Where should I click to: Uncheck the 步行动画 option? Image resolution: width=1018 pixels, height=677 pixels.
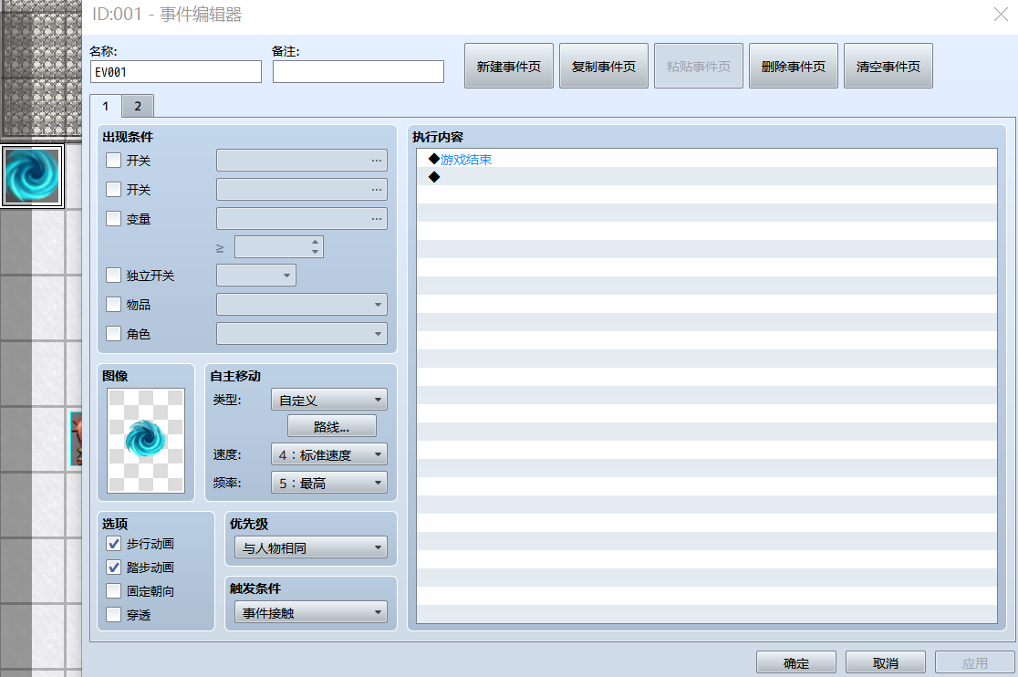pos(114,544)
